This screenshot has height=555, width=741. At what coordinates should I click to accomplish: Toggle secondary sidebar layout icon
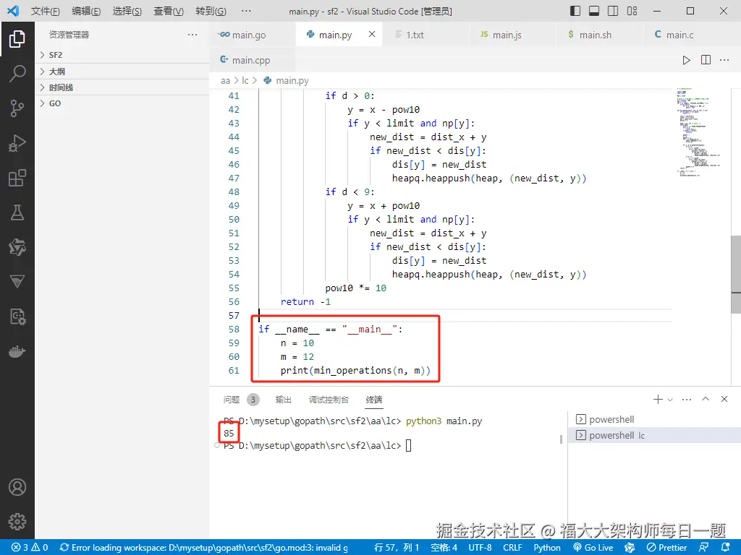[x=613, y=11]
